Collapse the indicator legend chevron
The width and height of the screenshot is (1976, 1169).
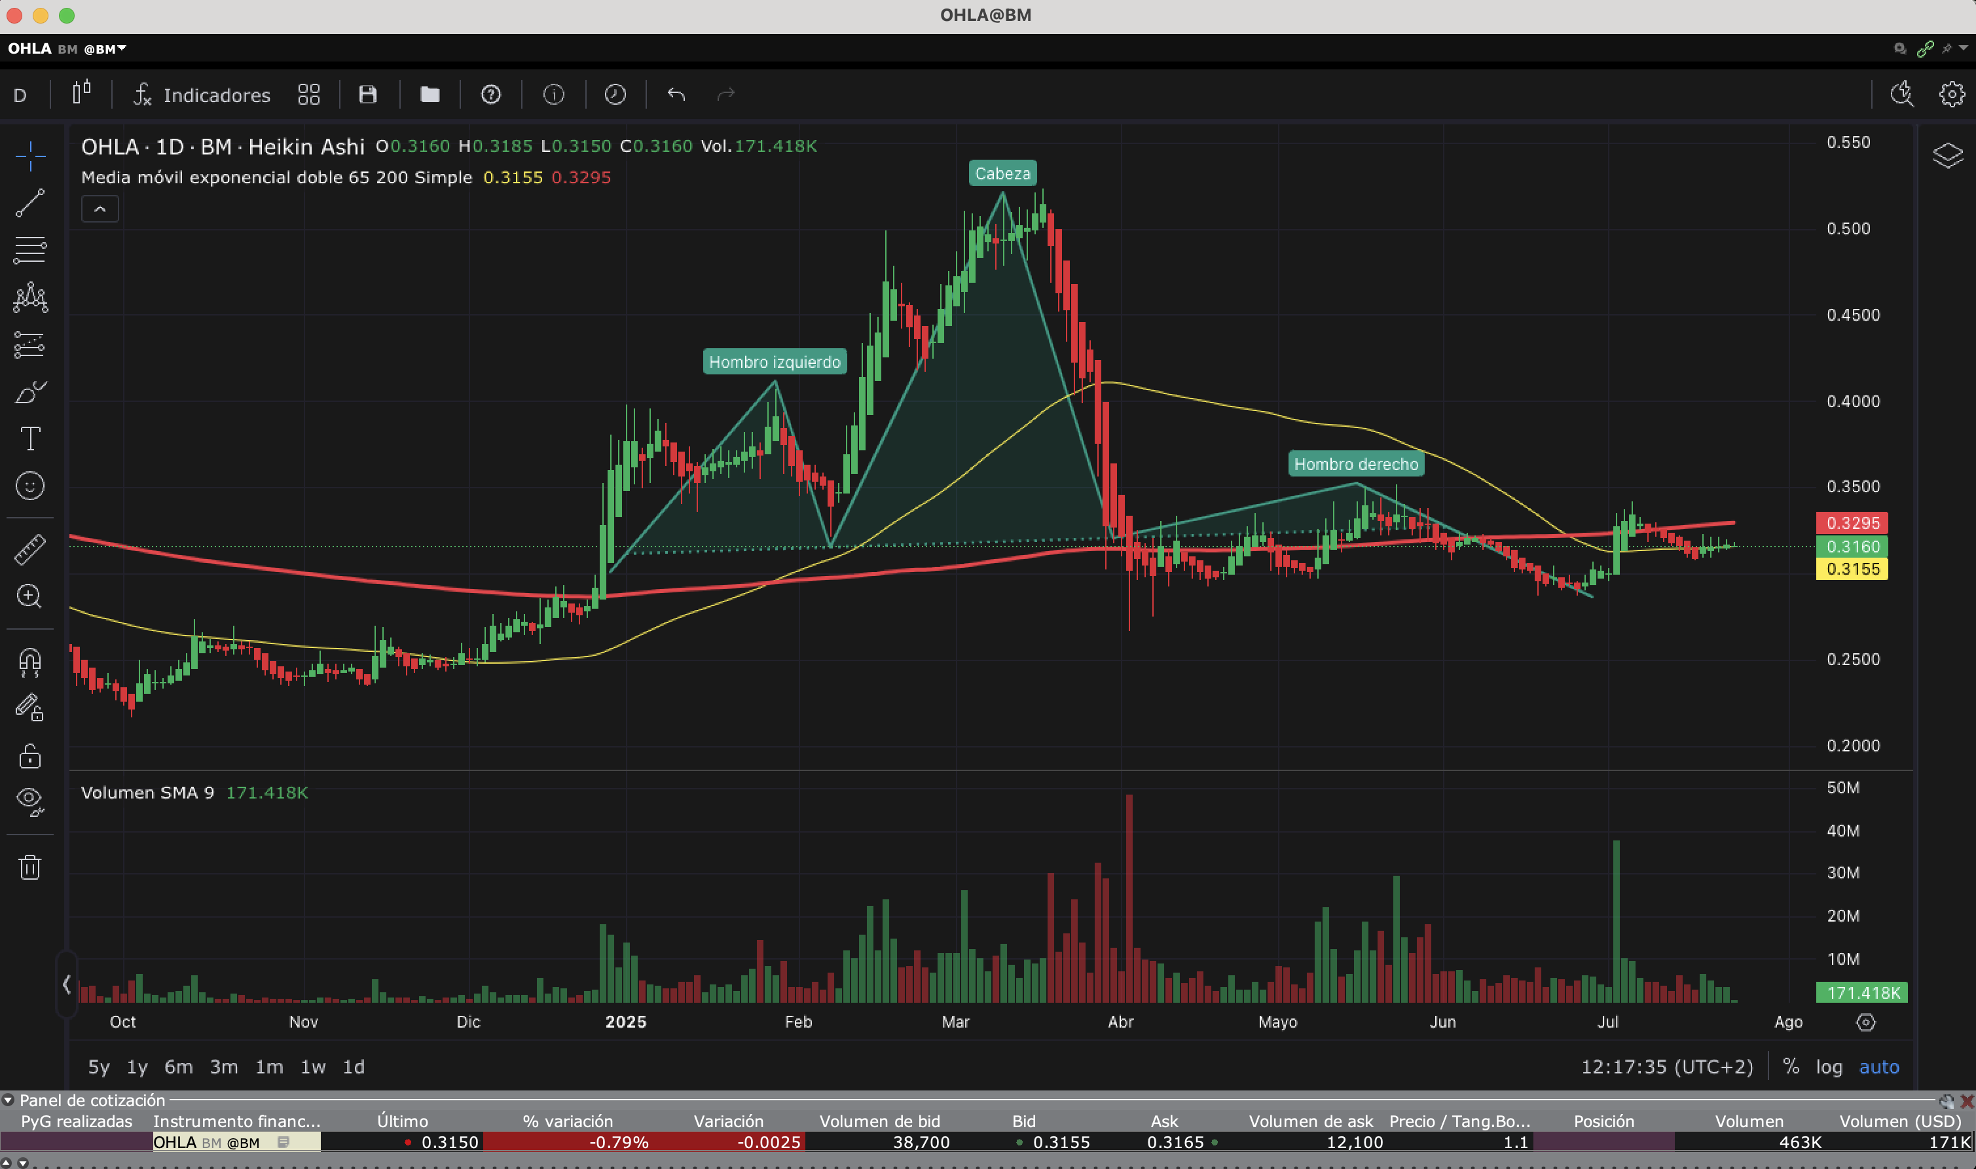point(100,209)
